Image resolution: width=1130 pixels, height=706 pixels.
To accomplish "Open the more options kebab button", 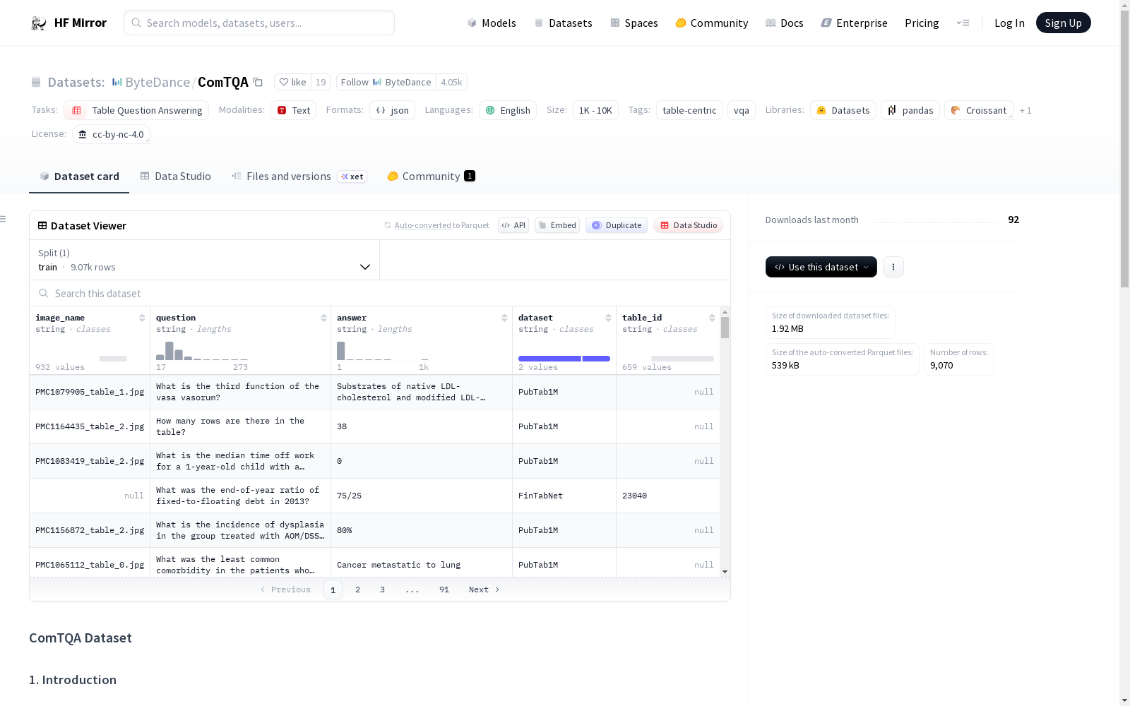I will [x=893, y=267].
